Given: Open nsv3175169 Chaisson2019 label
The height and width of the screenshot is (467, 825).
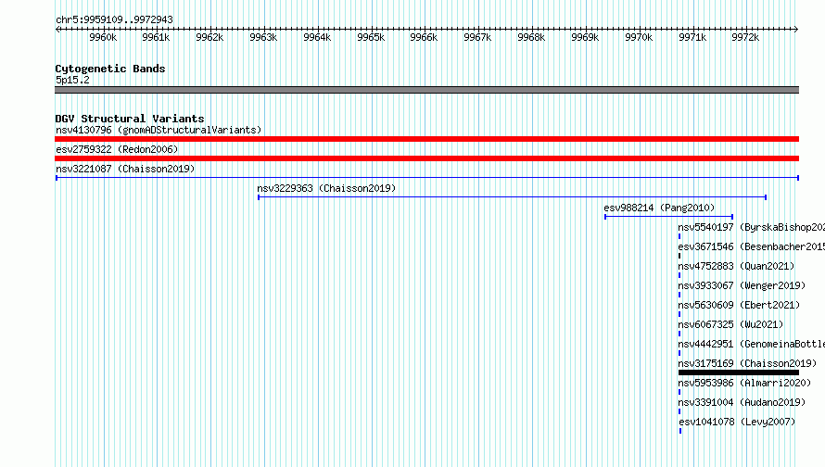Looking at the screenshot, I should [747, 363].
